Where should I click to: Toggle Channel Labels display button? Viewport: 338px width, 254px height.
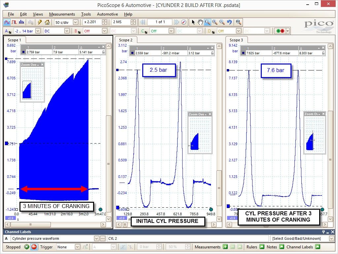318,247
